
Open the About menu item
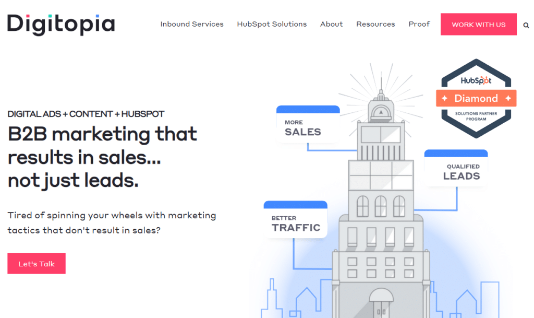331,24
